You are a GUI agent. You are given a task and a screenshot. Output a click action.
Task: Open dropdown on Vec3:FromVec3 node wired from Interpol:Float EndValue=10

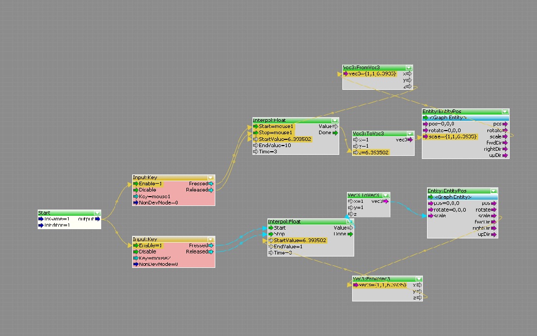click(408, 68)
